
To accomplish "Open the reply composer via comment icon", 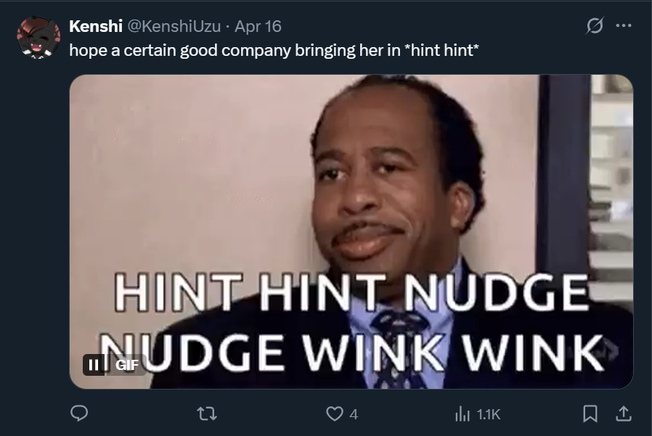I will 79,414.
